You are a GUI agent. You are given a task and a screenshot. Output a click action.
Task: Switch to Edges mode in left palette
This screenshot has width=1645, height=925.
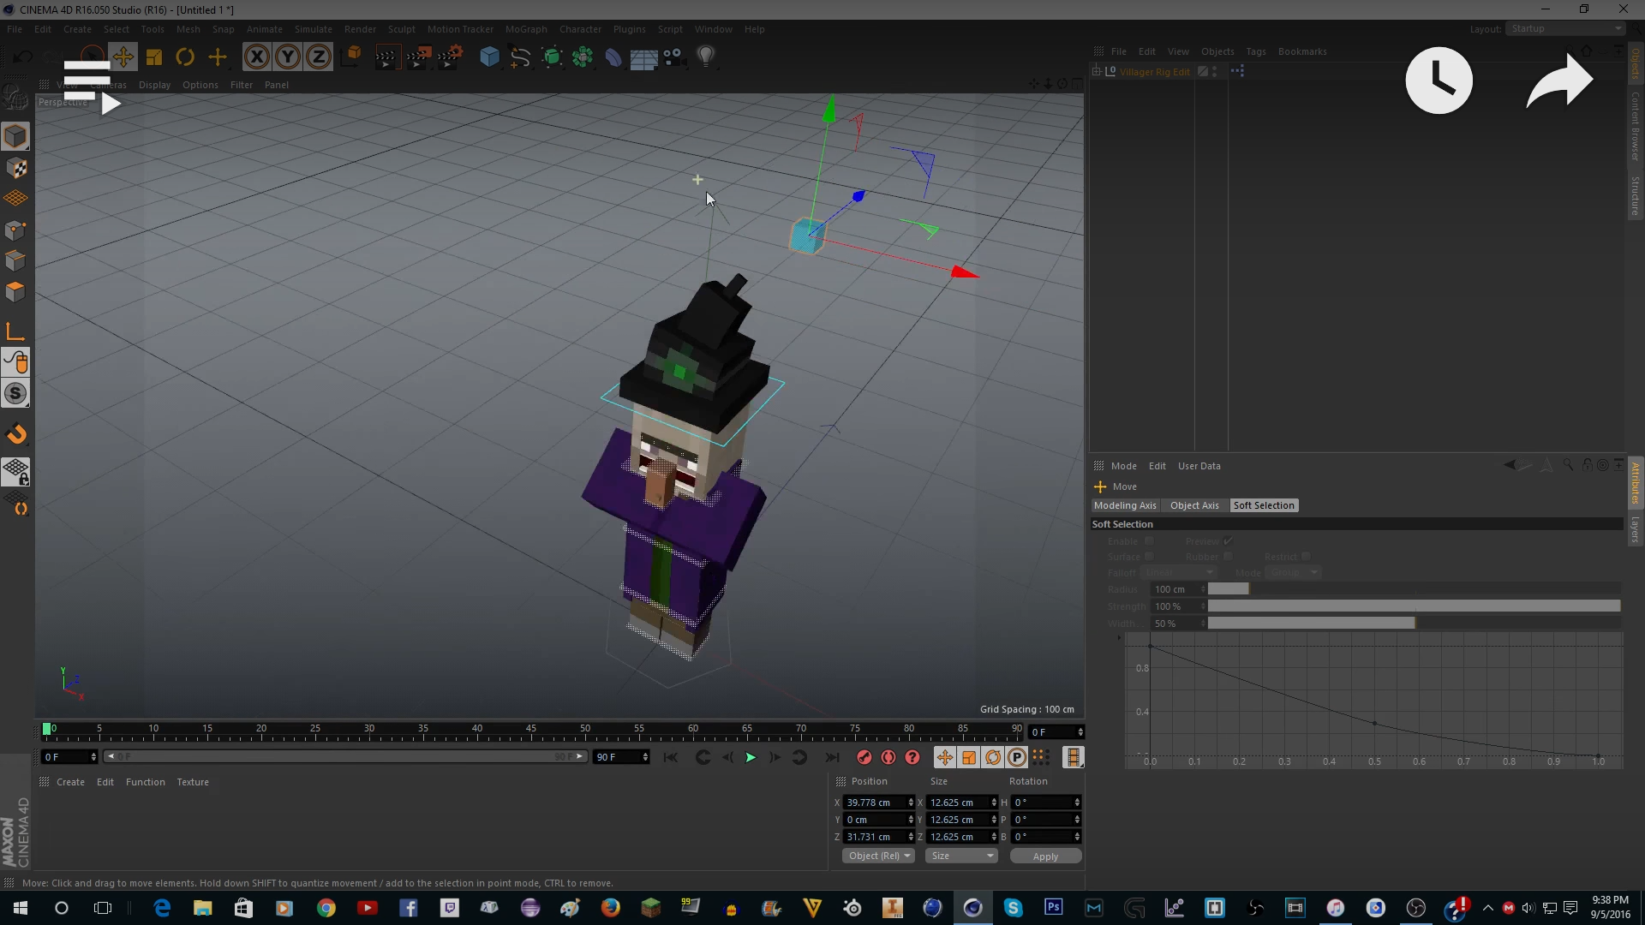[15, 261]
